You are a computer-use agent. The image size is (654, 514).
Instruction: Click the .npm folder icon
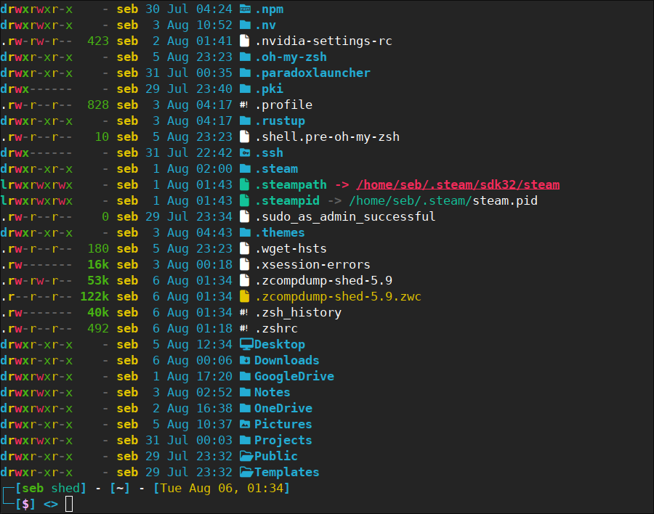pos(246,9)
